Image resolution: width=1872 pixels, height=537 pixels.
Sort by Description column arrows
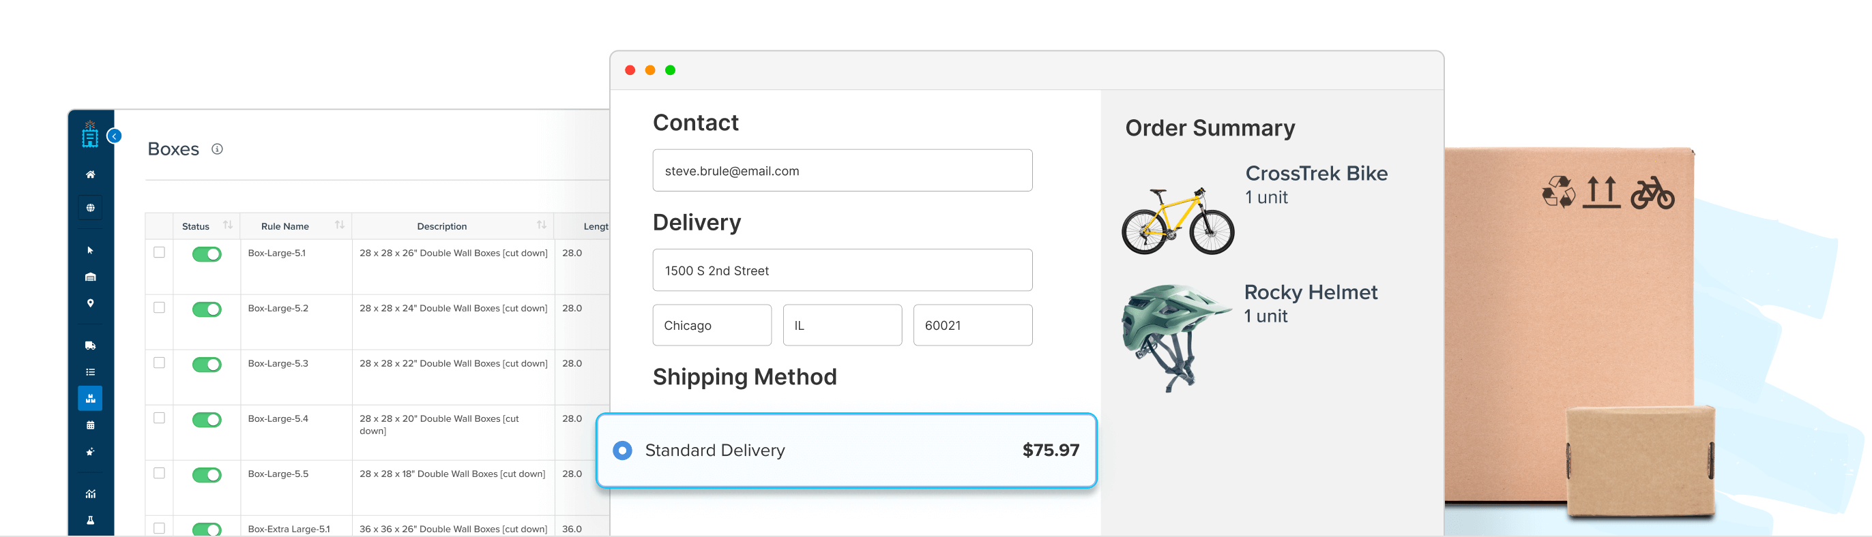pos(542,225)
